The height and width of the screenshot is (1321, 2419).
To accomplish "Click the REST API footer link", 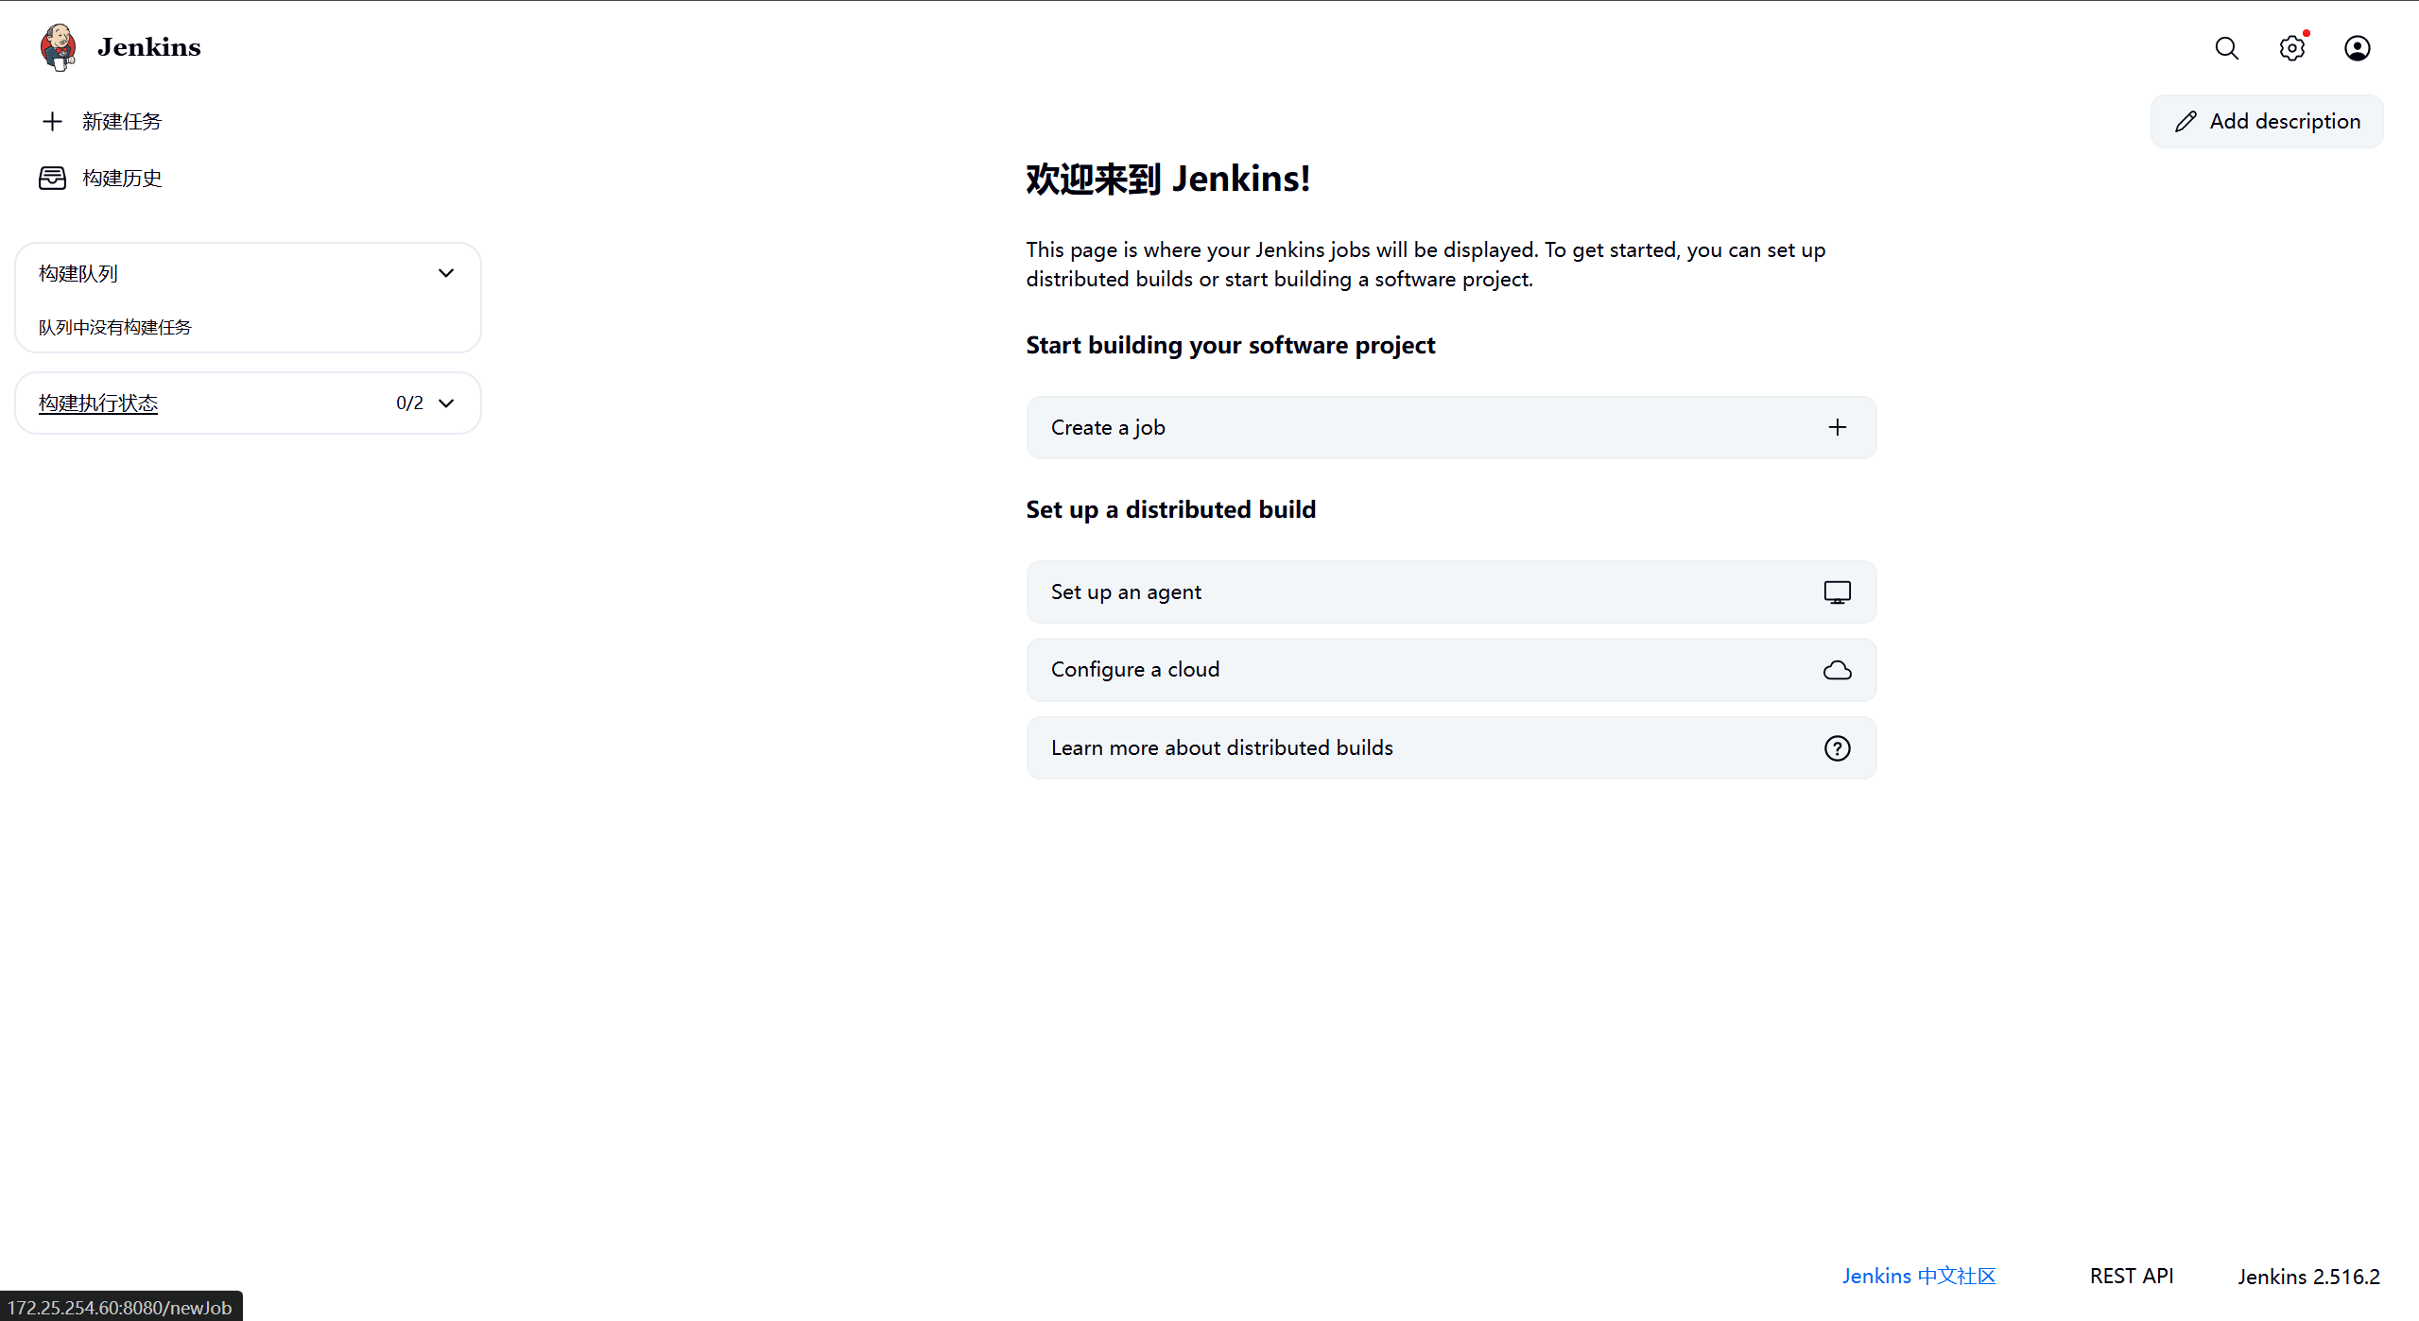I will point(2131,1276).
